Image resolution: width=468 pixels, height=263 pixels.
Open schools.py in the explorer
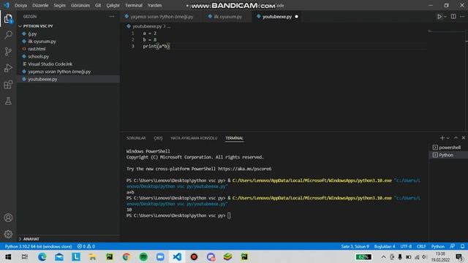[38, 56]
